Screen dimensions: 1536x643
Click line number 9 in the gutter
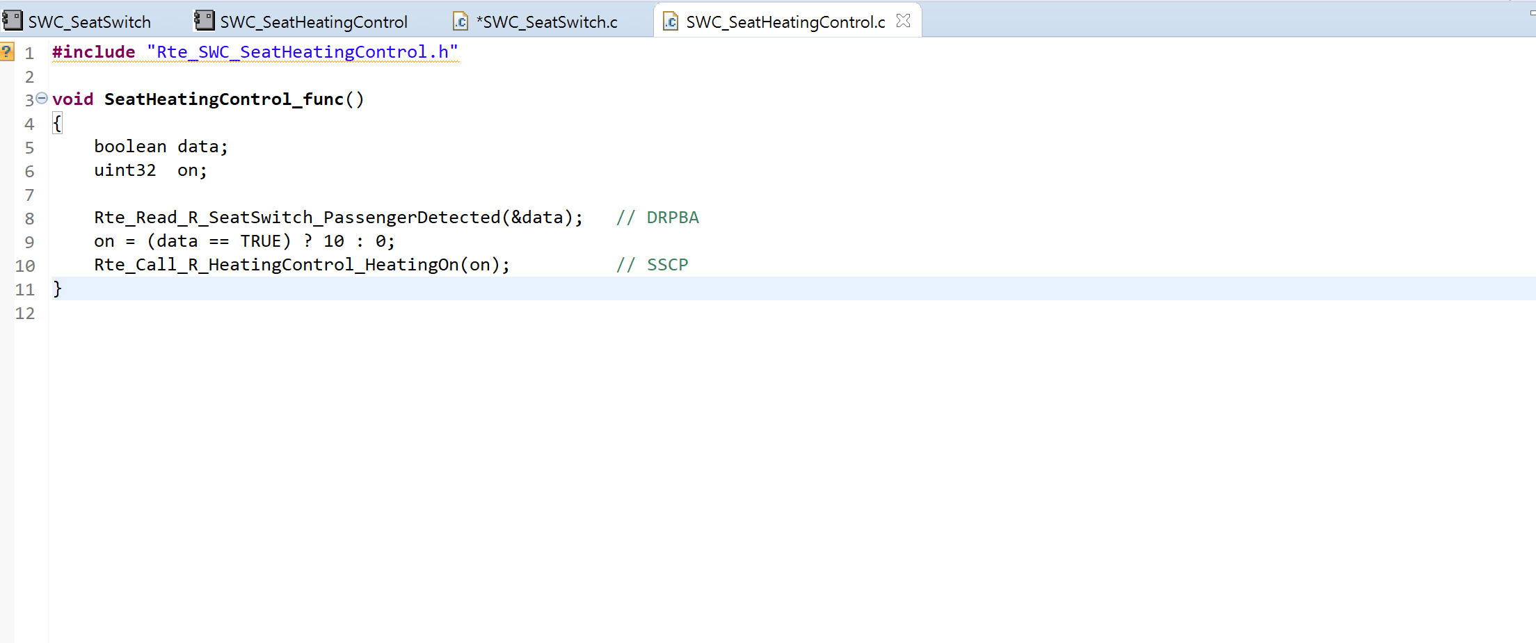(29, 242)
